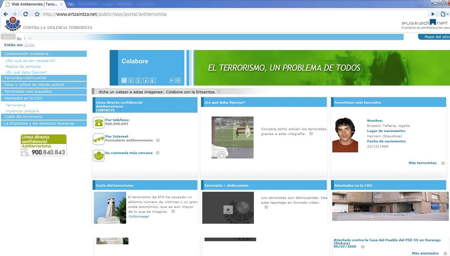Screen dimensions: 450x256
Task: Click the WWW internet form icon
Action: pos(99,139)
